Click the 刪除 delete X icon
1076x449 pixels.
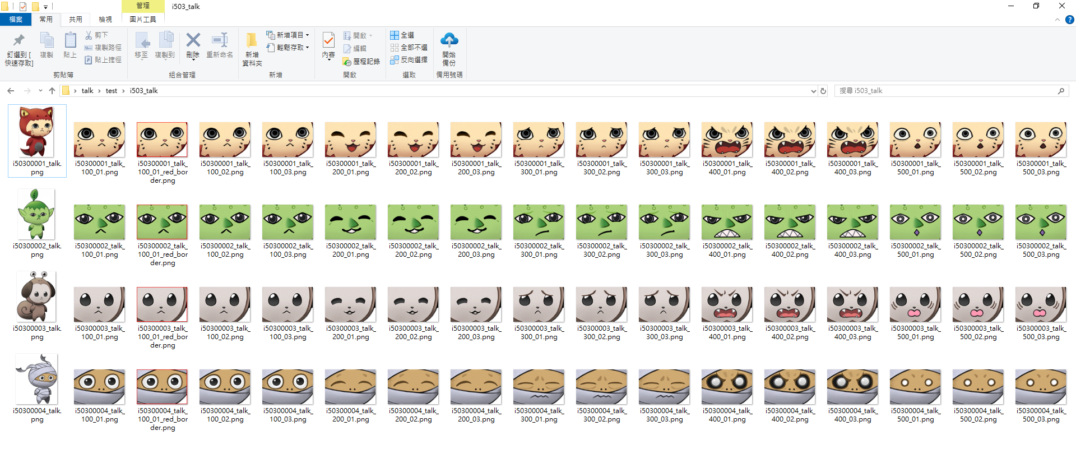pos(193,40)
